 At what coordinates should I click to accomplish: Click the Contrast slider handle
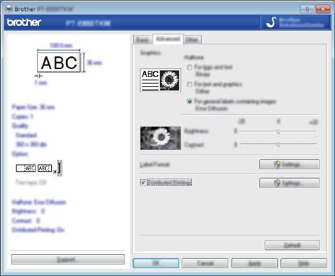pos(278,145)
